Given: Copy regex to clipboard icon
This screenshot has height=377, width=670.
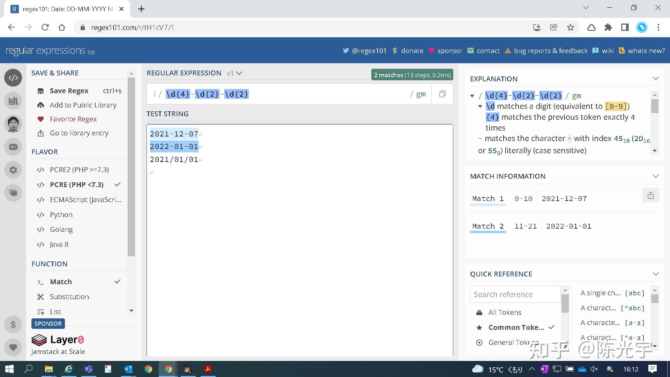Looking at the screenshot, I should click(442, 94).
